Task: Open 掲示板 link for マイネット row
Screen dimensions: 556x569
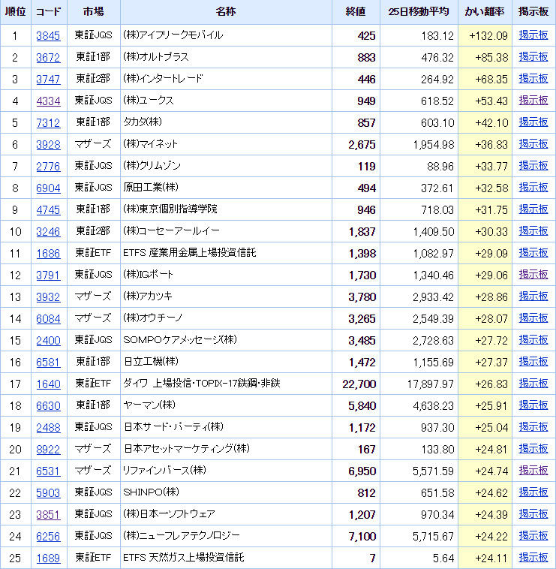Action: (x=533, y=144)
